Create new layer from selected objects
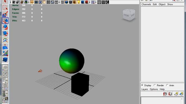 181,94
